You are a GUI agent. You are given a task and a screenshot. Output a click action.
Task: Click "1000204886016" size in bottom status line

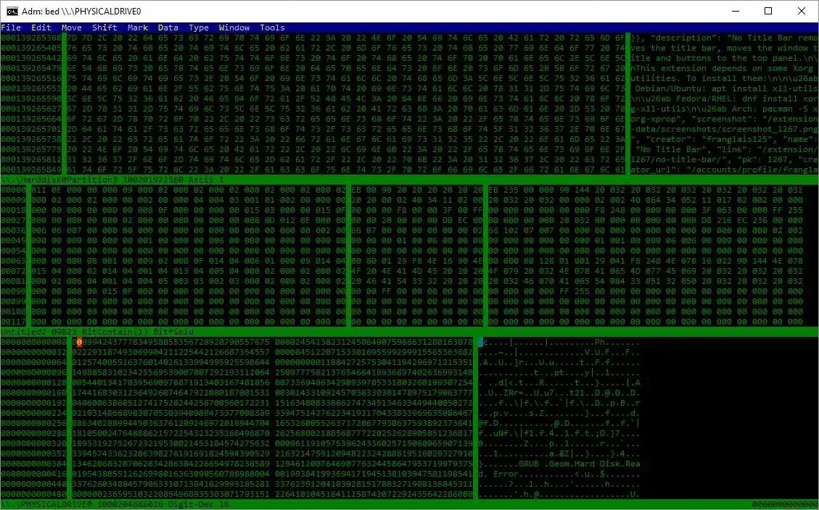pos(131,504)
